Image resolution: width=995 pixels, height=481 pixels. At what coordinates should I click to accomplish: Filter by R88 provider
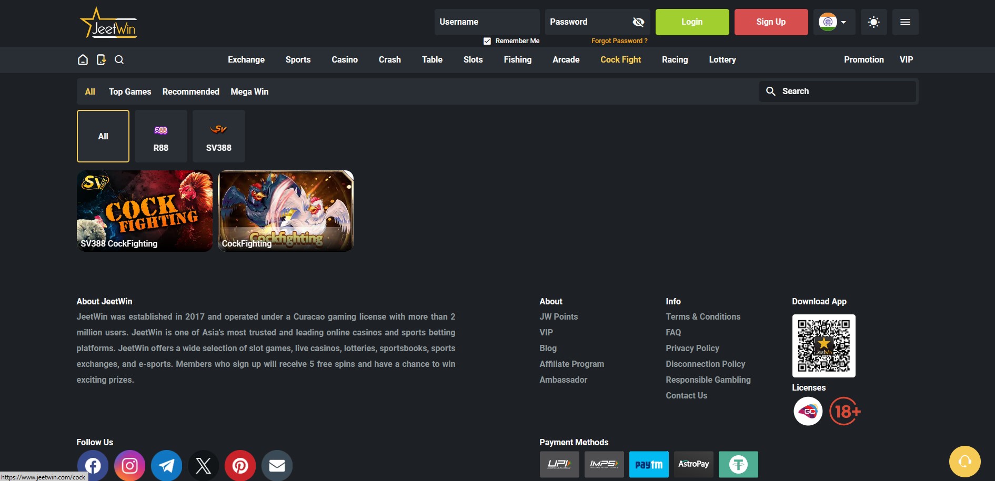pyautogui.click(x=161, y=136)
